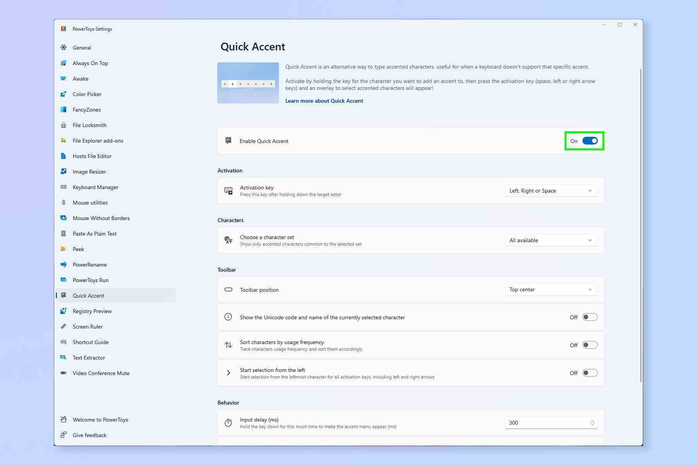Click the character set language icon

point(228,240)
